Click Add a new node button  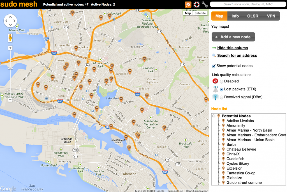[233, 37]
